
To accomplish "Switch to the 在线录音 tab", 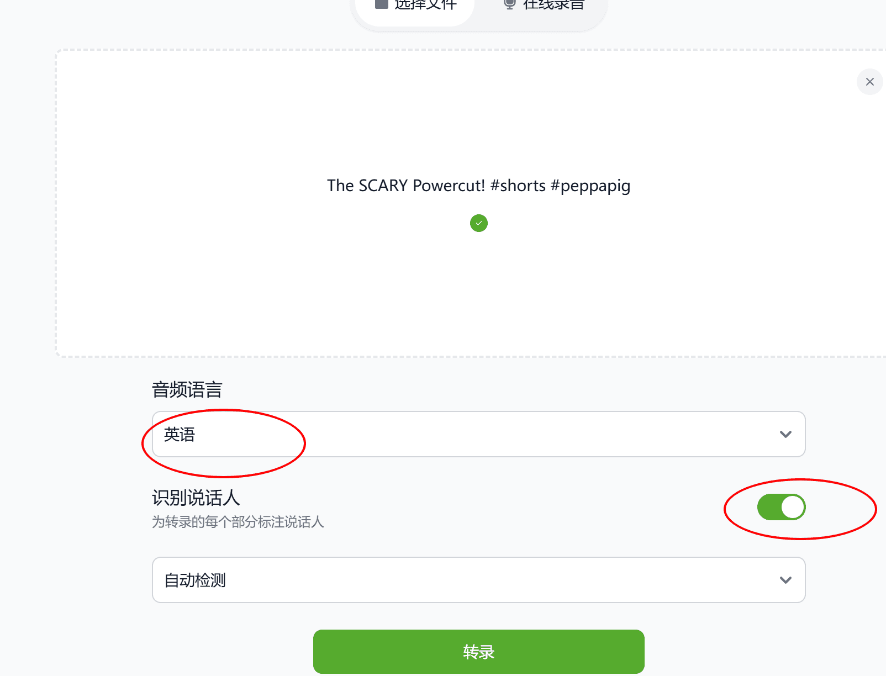I will pyautogui.click(x=553, y=5).
